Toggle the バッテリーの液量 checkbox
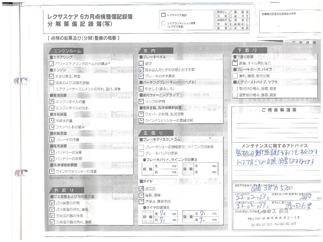Screen dimensions: 323x242 [51, 152]
